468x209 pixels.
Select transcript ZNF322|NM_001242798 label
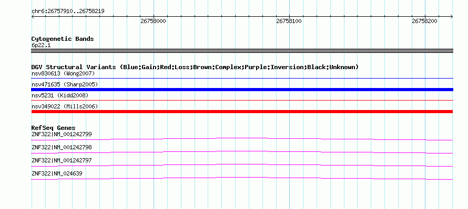point(62,148)
